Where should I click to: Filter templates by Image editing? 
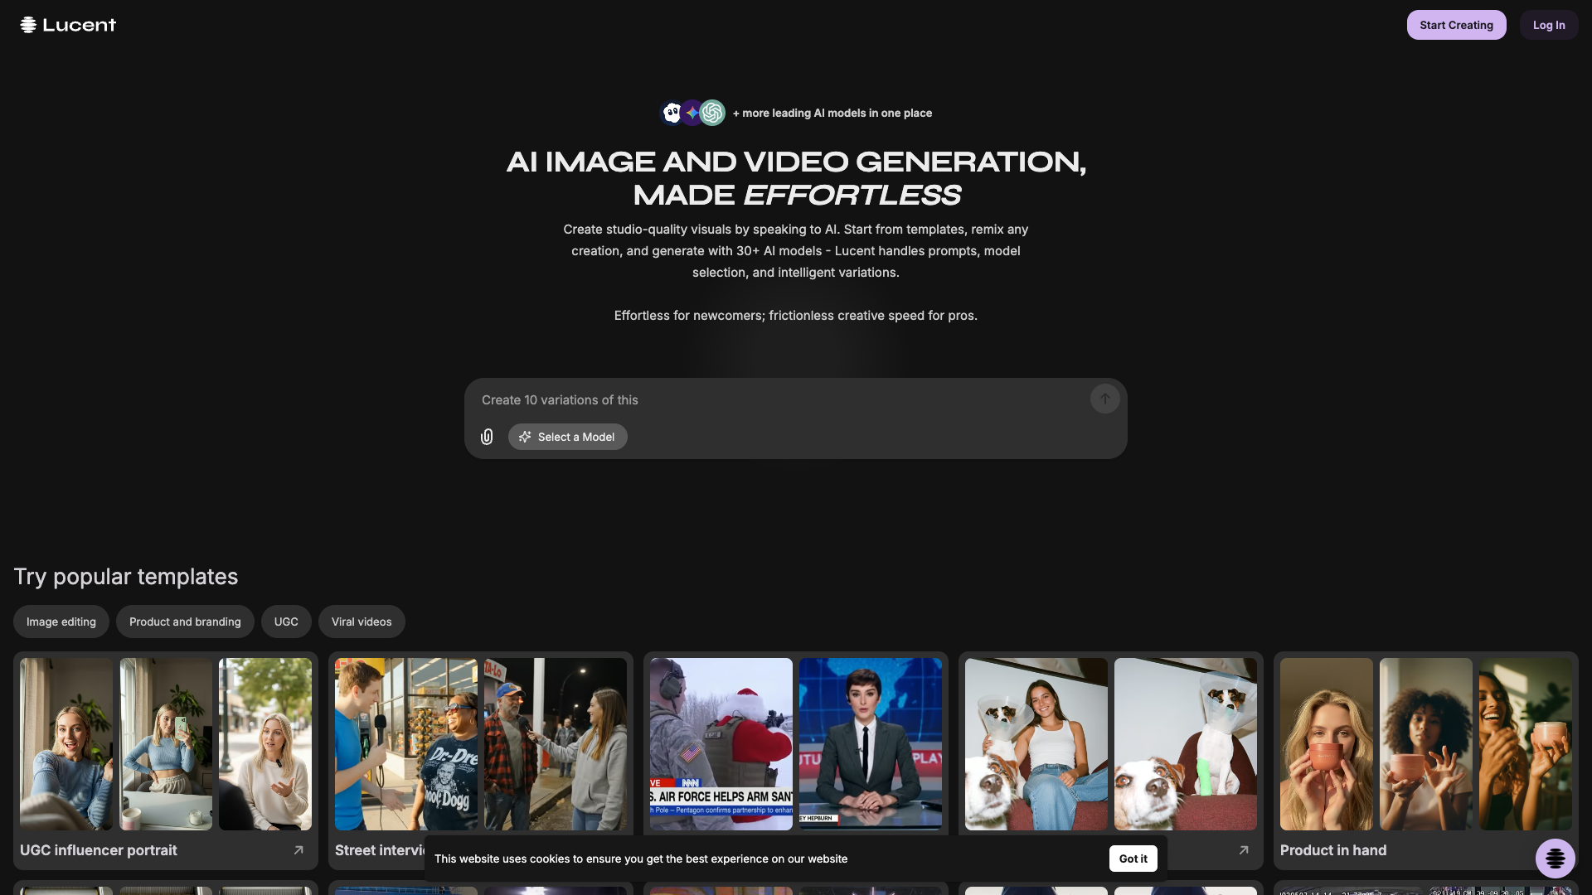[61, 622]
